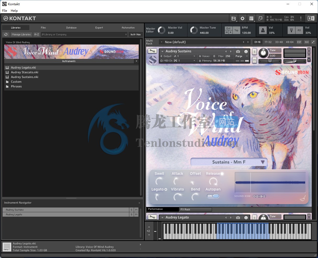Click the Tap tempo button

pos(236,30)
